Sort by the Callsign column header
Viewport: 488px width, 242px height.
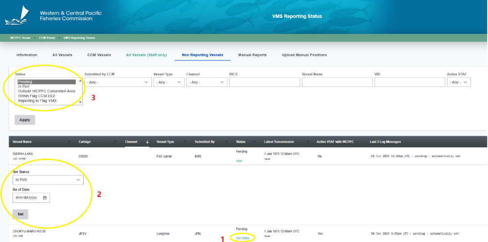pyautogui.click(x=85, y=142)
